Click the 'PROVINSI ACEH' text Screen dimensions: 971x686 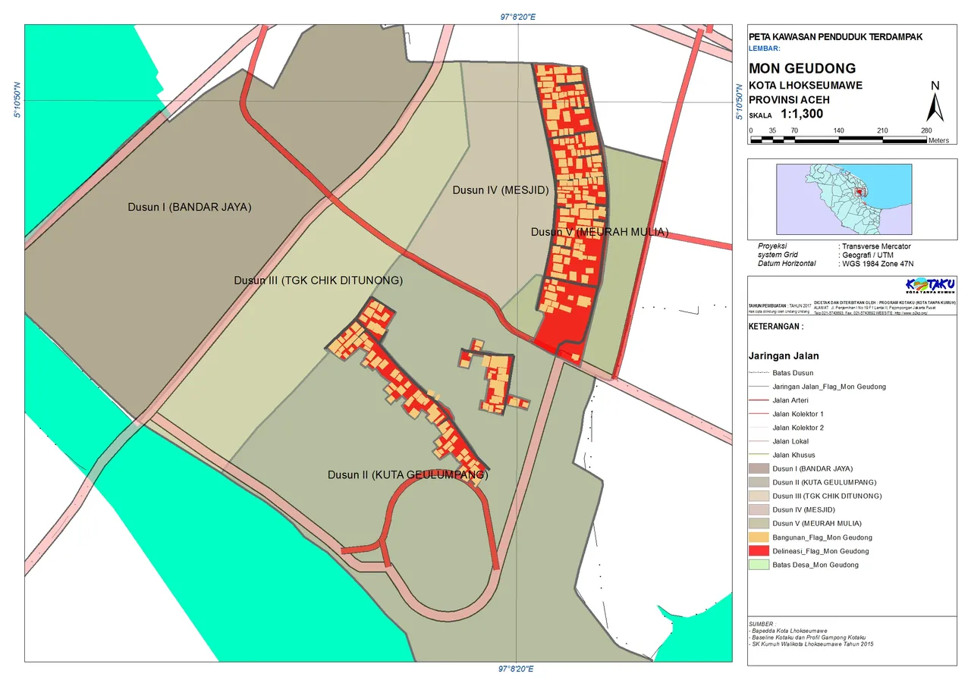click(789, 100)
